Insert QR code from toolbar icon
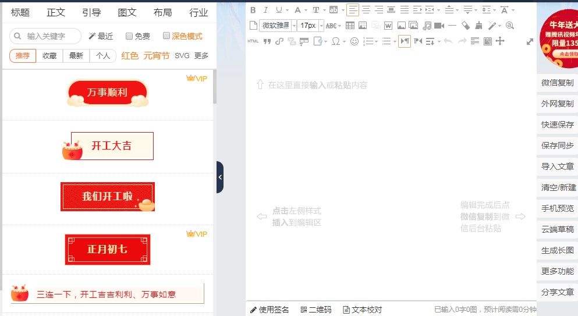Screen dimensions: 578x316 (488, 41)
